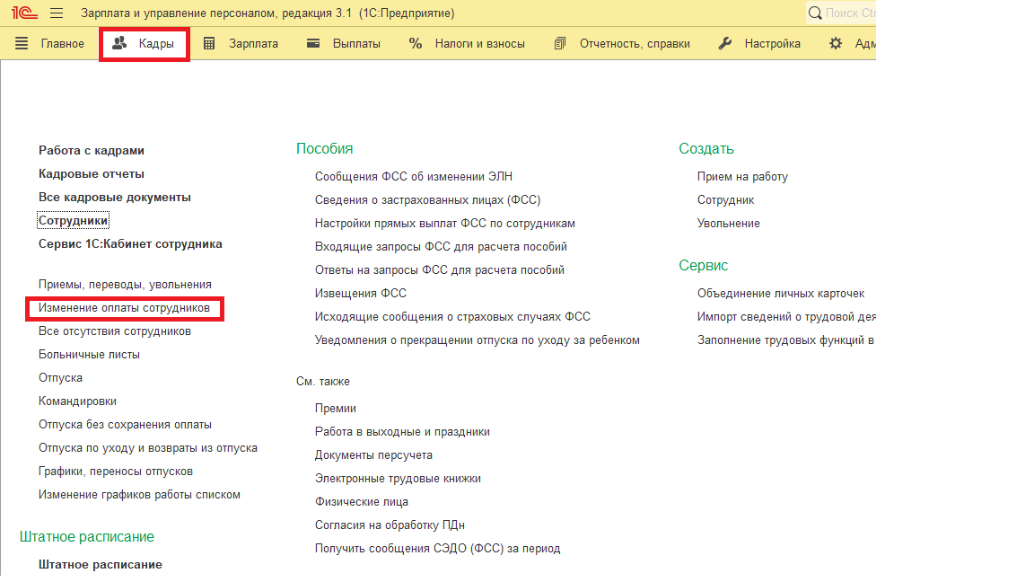The width and height of the screenshot is (1034, 582).
Task: Open the Главное section
Action: point(63,43)
